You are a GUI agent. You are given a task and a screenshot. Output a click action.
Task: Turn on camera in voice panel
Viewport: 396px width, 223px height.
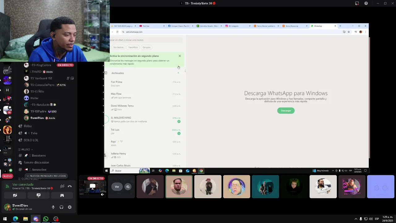tap(15, 195)
